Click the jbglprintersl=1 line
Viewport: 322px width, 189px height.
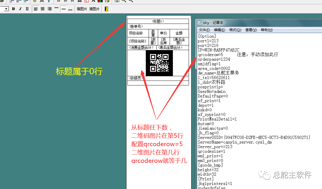215,184
